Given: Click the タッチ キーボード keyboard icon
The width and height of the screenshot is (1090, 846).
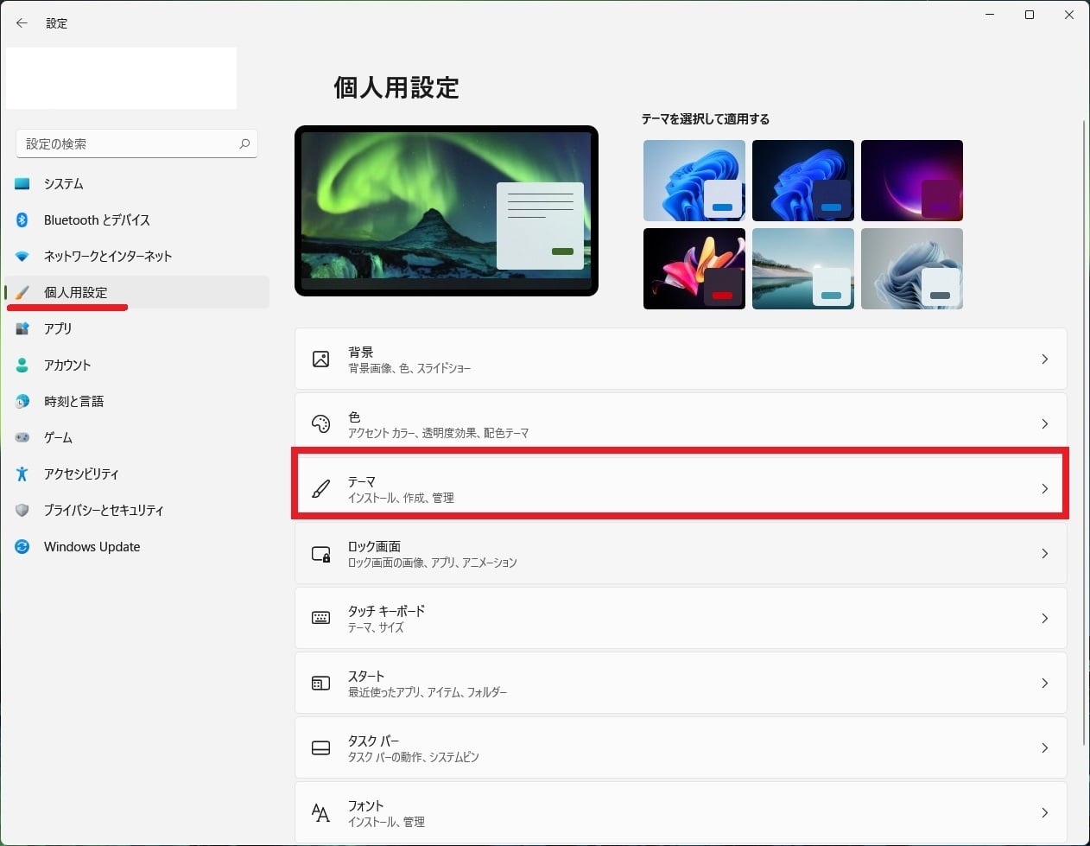Looking at the screenshot, I should [x=320, y=618].
